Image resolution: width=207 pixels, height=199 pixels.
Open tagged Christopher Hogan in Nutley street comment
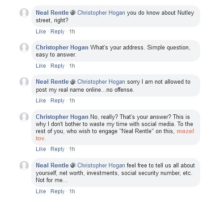pos(101,13)
